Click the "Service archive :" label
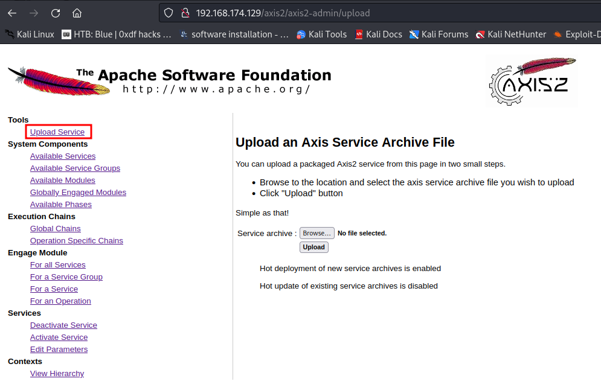601x387 pixels. pos(267,234)
